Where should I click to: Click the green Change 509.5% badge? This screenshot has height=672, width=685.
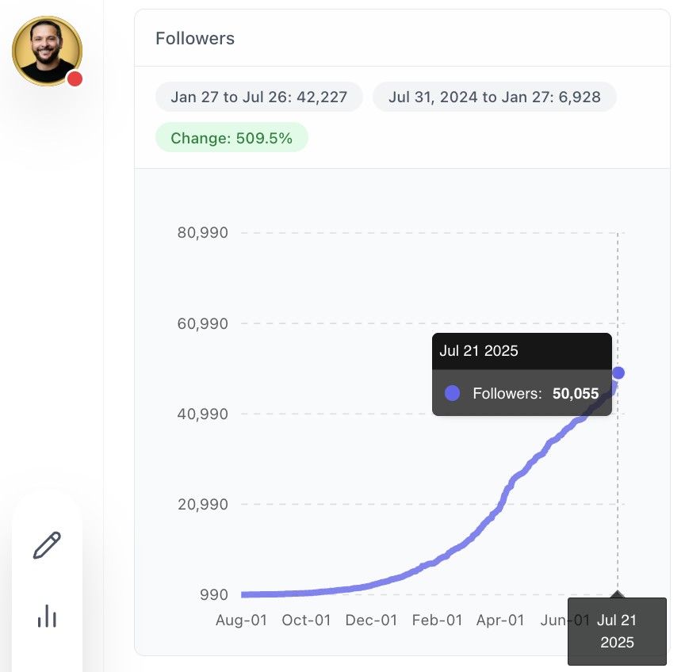tap(232, 138)
